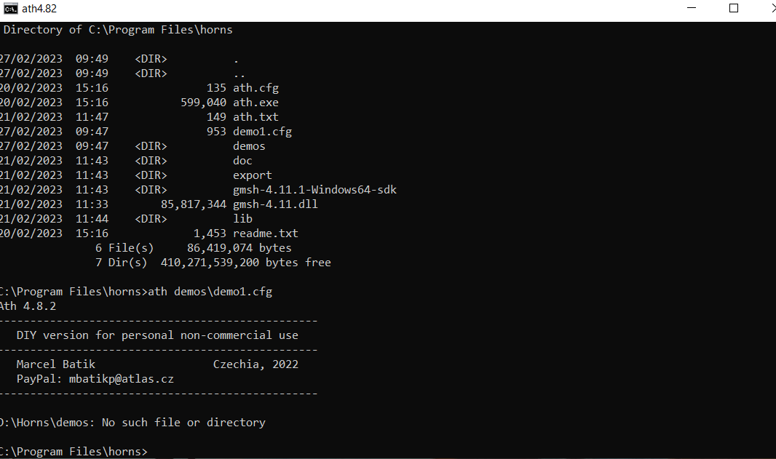This screenshot has height=459, width=776.
Task: Click the demo1.cfg filename
Action: [x=262, y=132]
